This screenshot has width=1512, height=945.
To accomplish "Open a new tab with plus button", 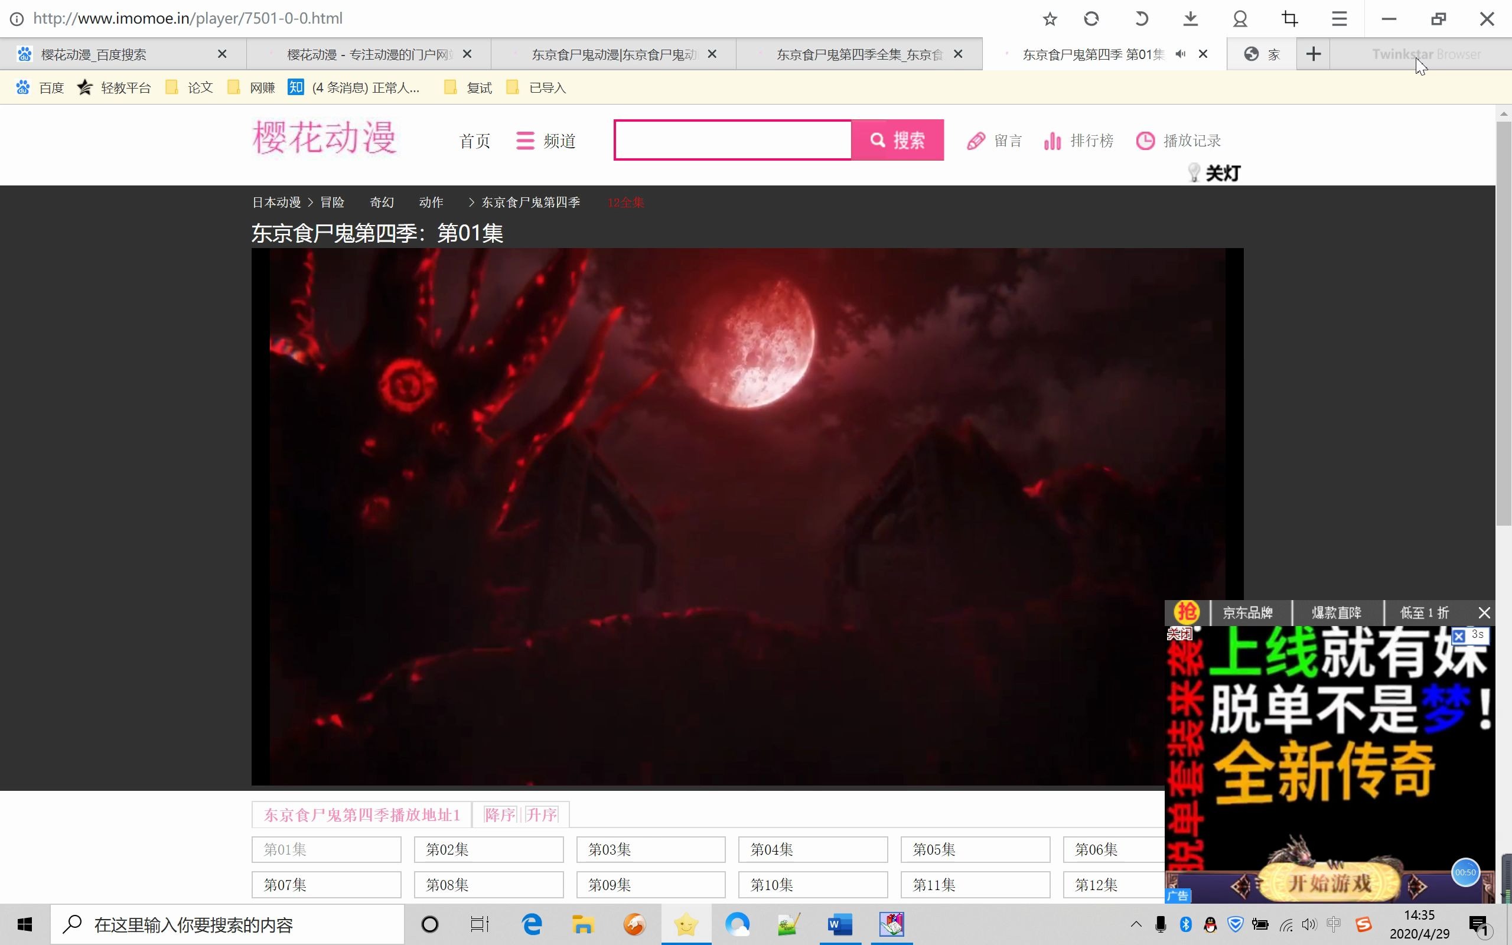I will point(1314,54).
